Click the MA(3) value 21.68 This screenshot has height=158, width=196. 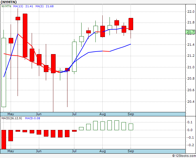[50, 6]
